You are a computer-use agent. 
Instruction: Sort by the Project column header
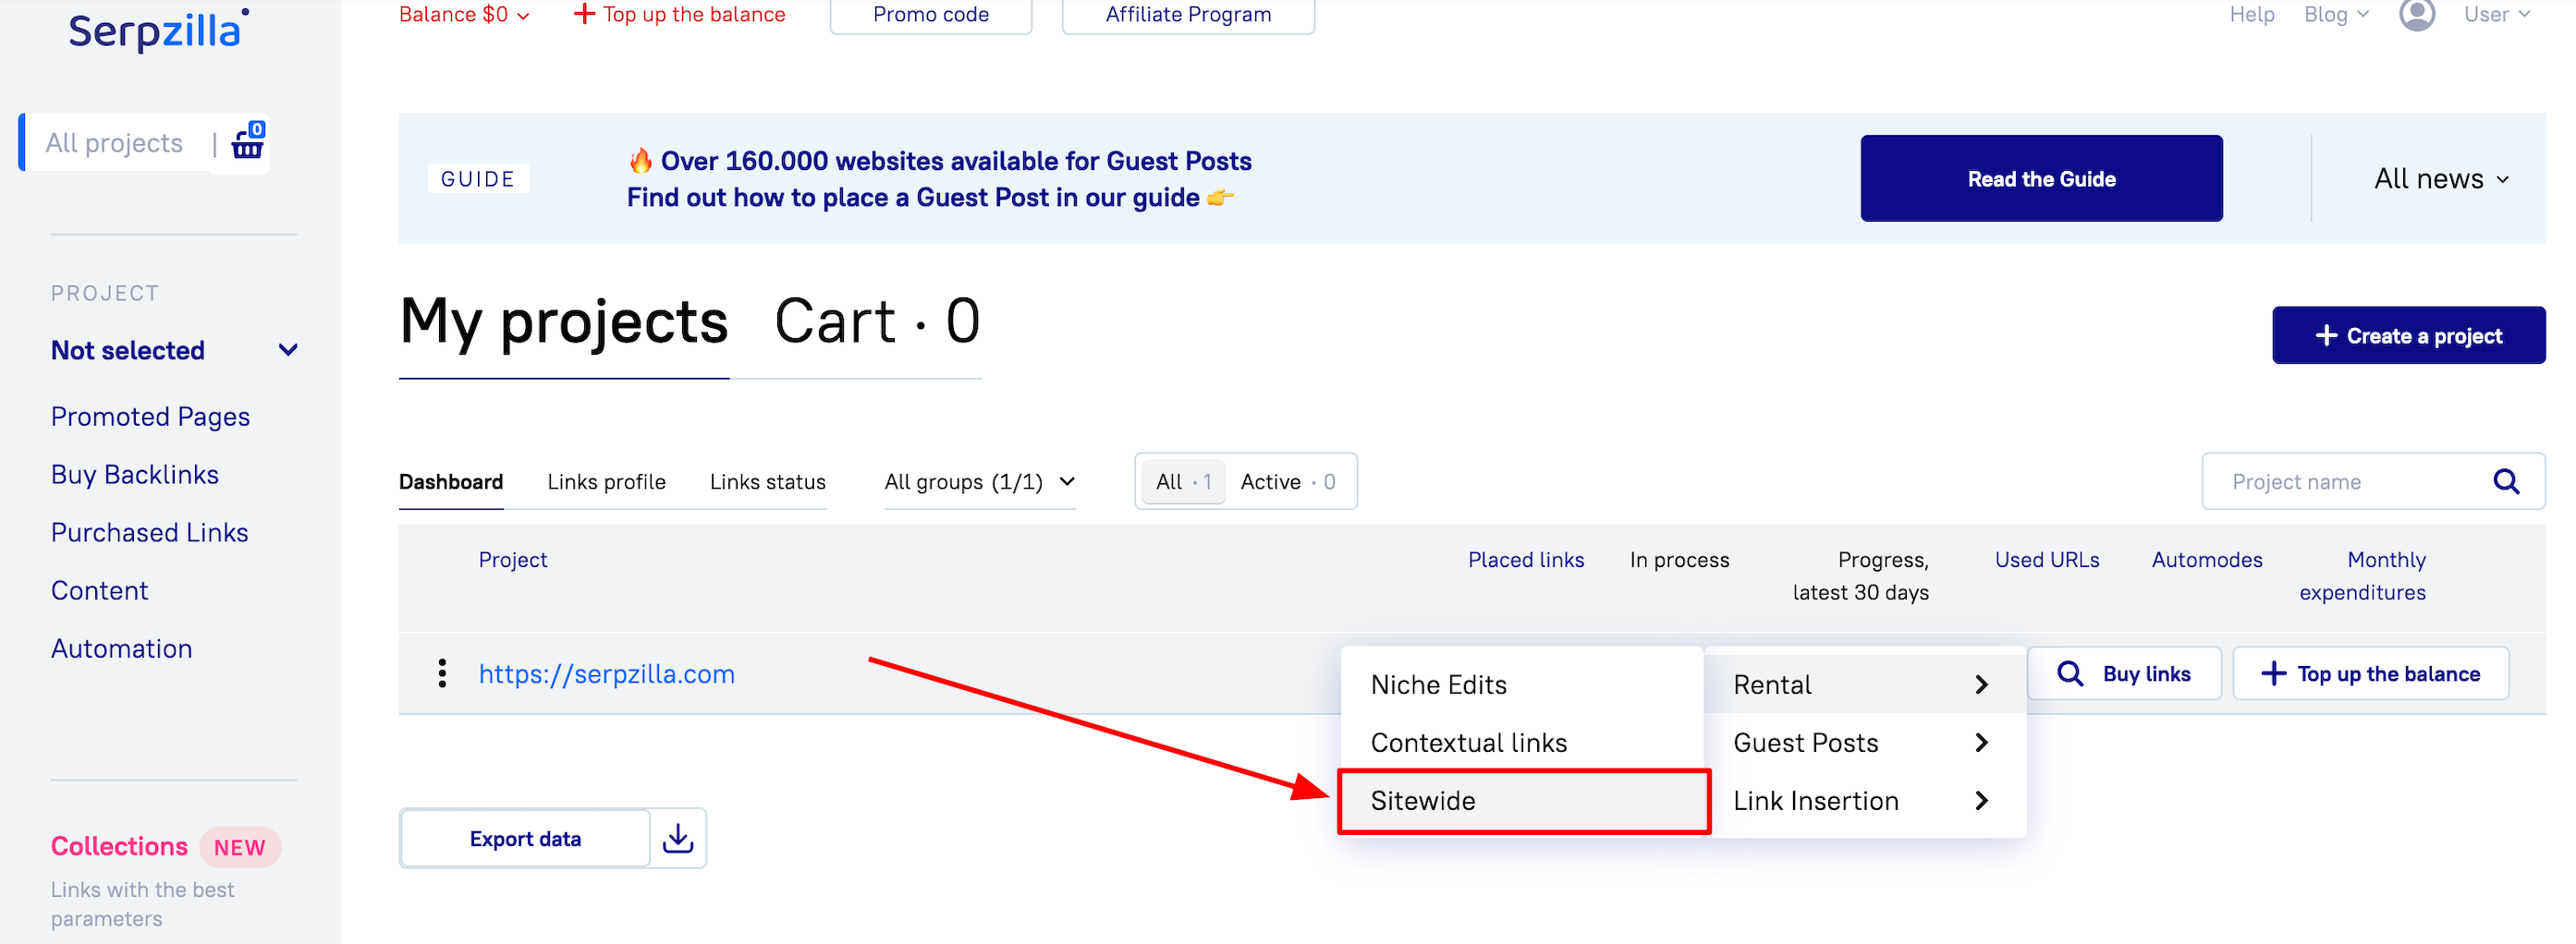tap(512, 560)
